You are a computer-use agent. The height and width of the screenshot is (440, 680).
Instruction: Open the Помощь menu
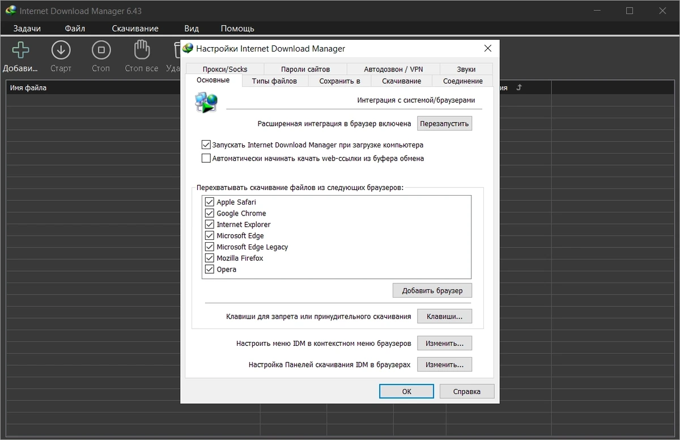click(237, 28)
